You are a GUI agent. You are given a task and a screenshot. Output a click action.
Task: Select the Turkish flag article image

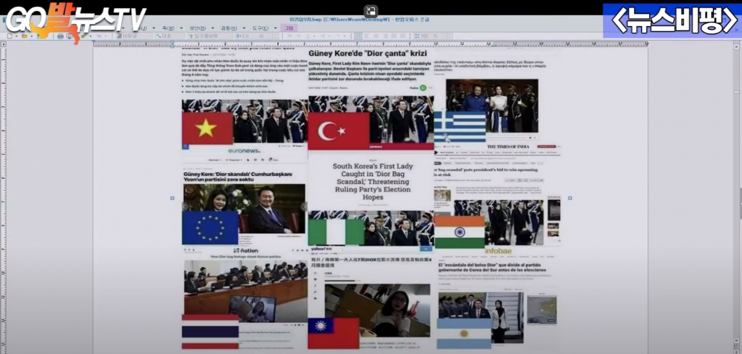coord(371,123)
